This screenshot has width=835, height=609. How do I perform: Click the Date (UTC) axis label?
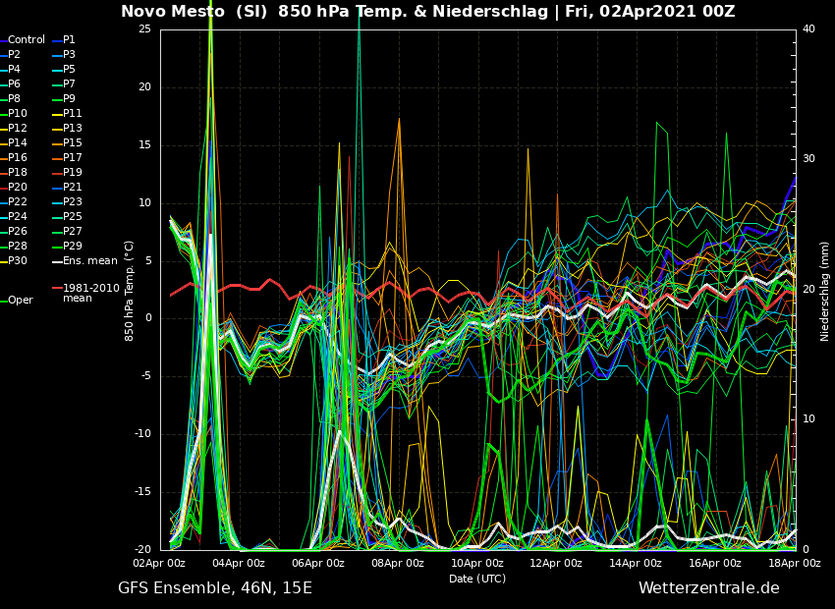coord(477,580)
